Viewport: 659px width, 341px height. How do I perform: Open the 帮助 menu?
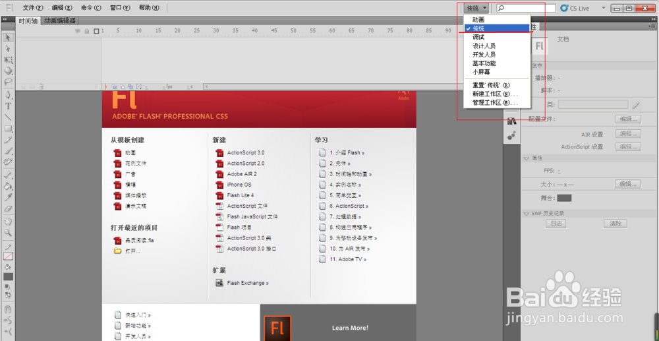pos(149,8)
